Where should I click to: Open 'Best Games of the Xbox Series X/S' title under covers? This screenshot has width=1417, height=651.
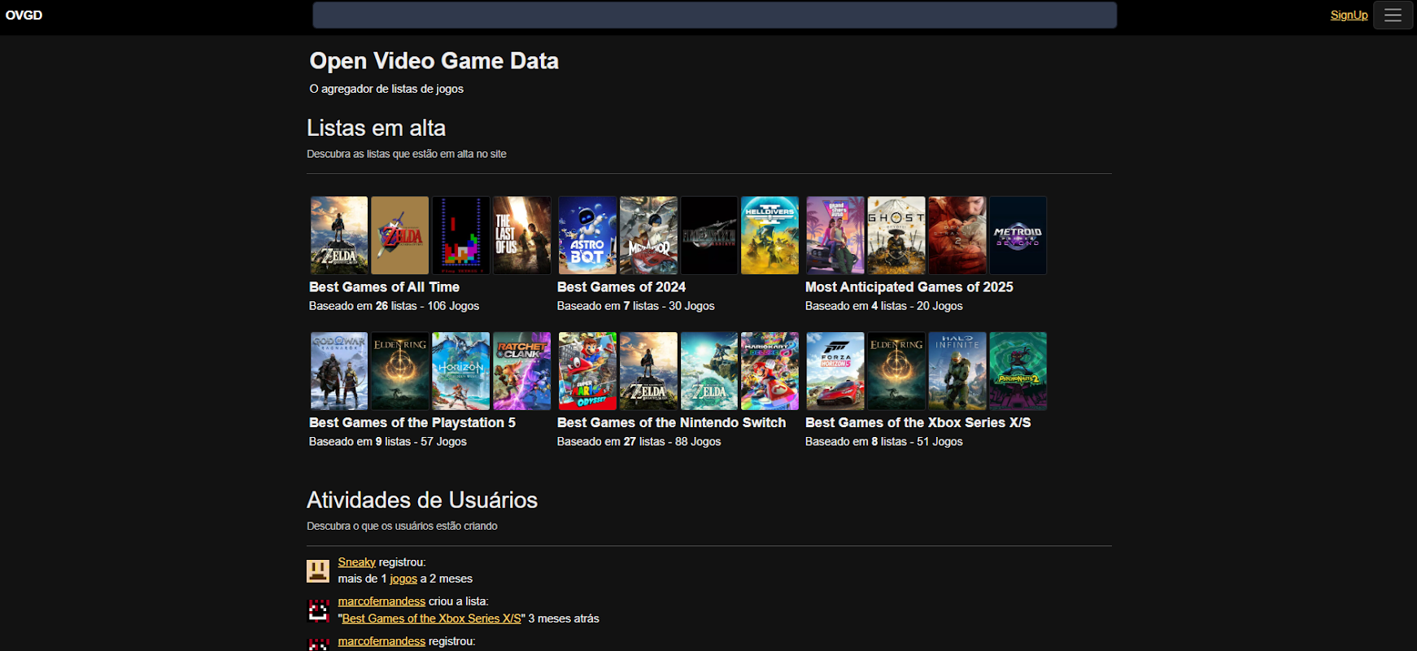click(918, 423)
